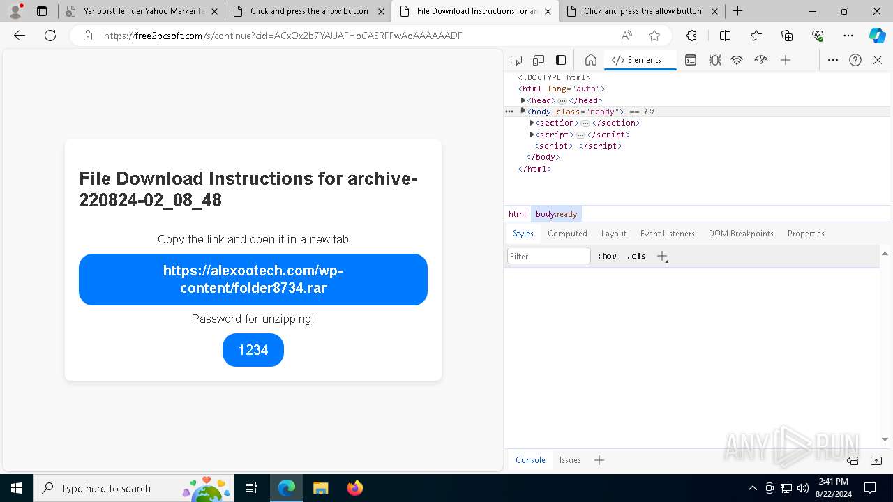Image resolution: width=893 pixels, height=502 pixels.
Task: Expand the drawer with the bottom-right icon
Action: pos(876,460)
